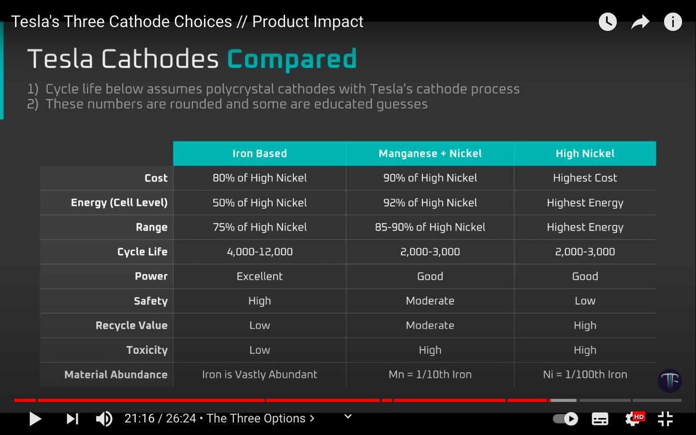Click the channel watermark logo
Image resolution: width=696 pixels, height=435 pixels.
click(670, 381)
